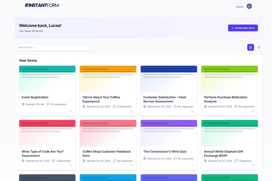272x181 pixels.
Task: Open What Type of Code Are You thumbnail
Action: pos(47,133)
